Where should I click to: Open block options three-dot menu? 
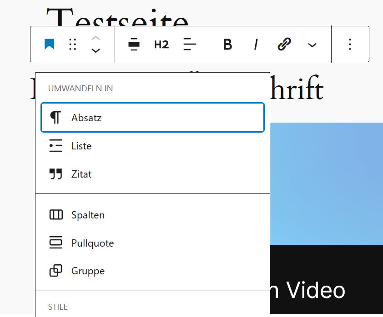click(x=350, y=45)
